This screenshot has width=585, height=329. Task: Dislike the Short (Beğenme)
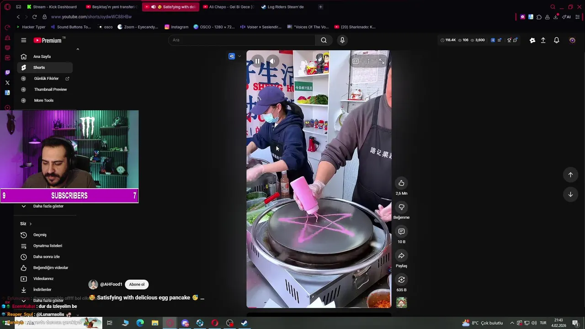pos(401,207)
